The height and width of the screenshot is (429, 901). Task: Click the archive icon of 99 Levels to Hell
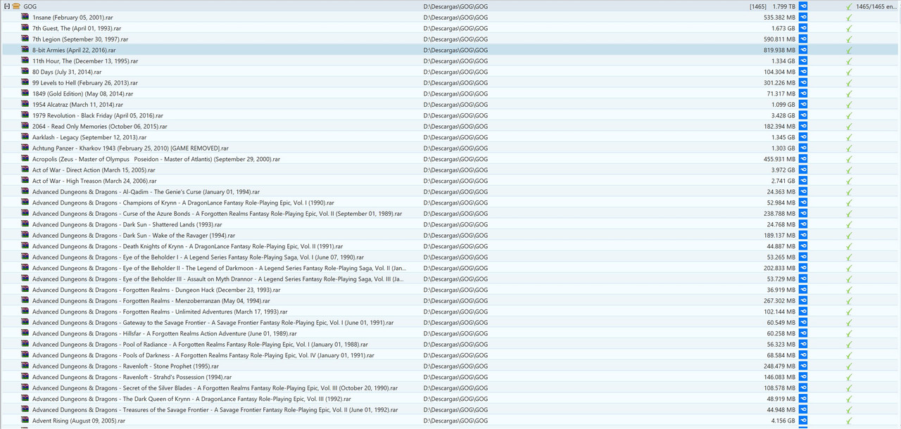coord(25,82)
